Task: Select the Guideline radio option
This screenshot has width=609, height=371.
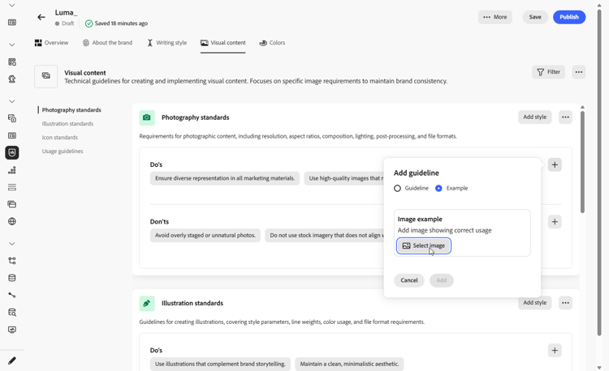Action: [398, 188]
